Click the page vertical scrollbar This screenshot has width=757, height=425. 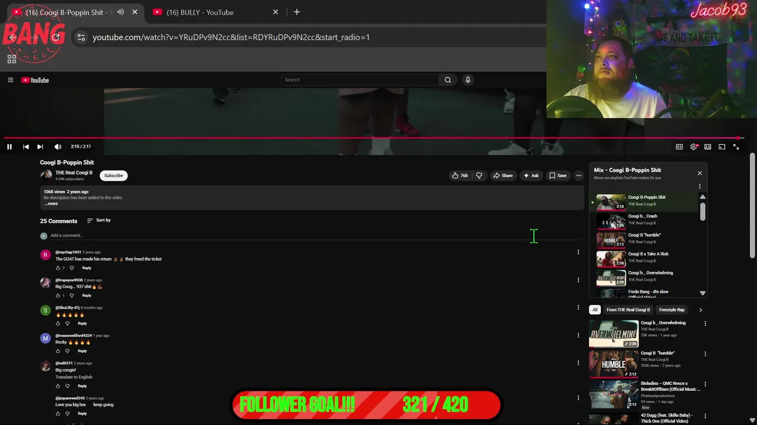(752, 205)
